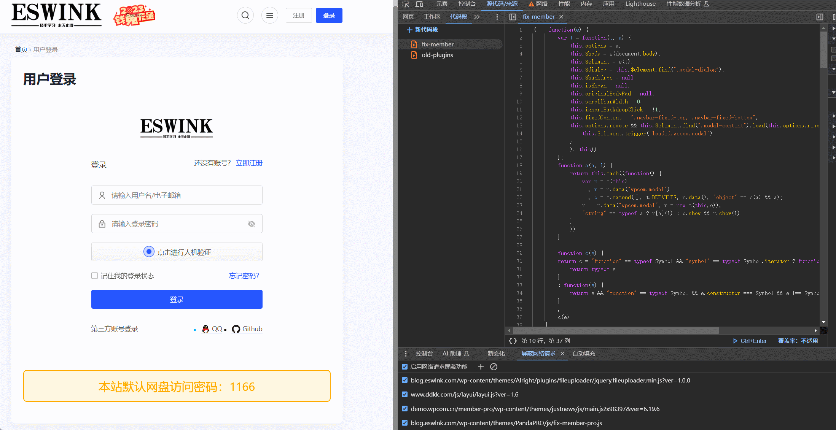Open the drawer three-dot menu
The height and width of the screenshot is (430, 836).
[x=406, y=354]
